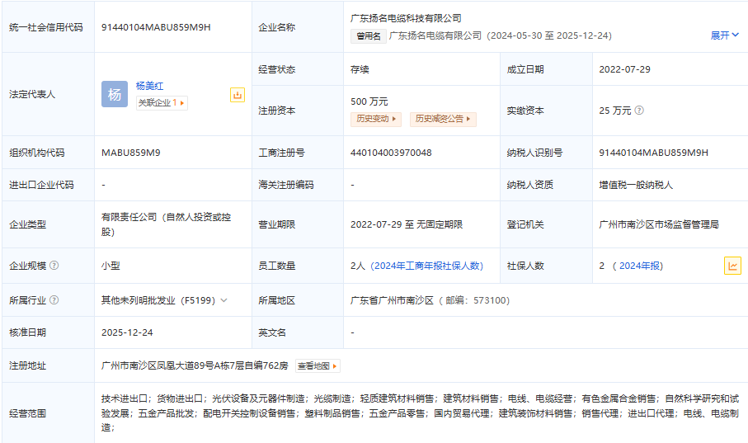The width and height of the screenshot is (748, 443).
Task: Select the organization code MABU859M9
Action: pos(130,153)
